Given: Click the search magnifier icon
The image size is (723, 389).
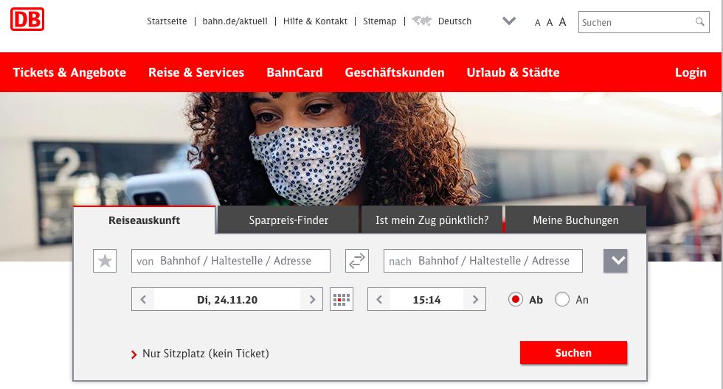Looking at the screenshot, I should [700, 21].
